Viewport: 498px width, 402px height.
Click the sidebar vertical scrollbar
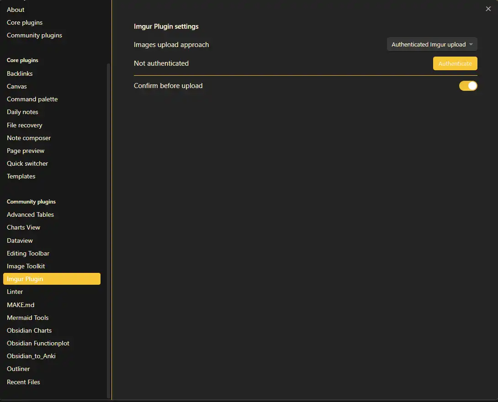coord(108,231)
